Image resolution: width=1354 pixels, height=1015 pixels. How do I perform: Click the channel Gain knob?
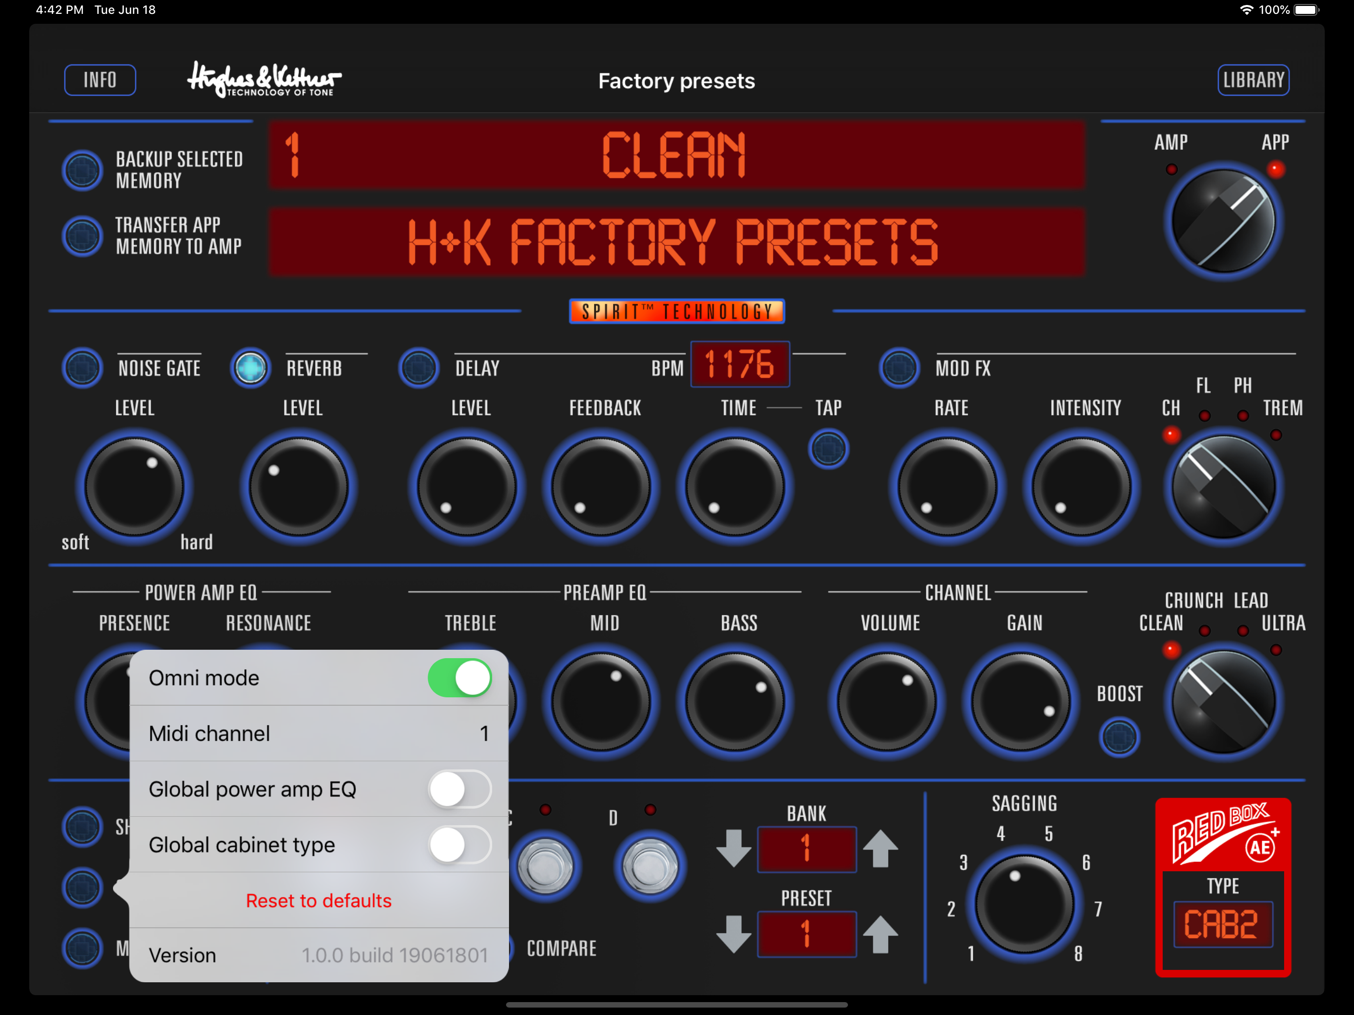tap(1021, 702)
